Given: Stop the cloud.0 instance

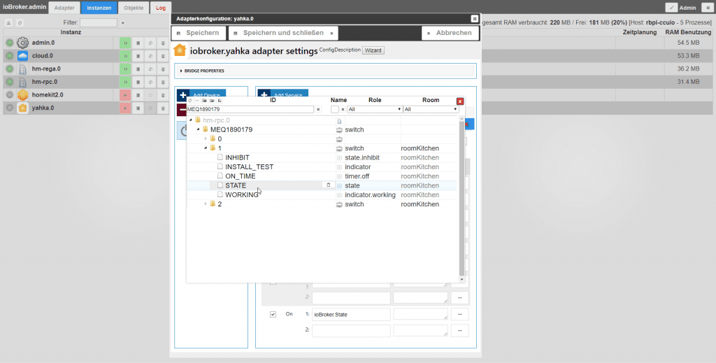Looking at the screenshot, I should [x=138, y=56].
